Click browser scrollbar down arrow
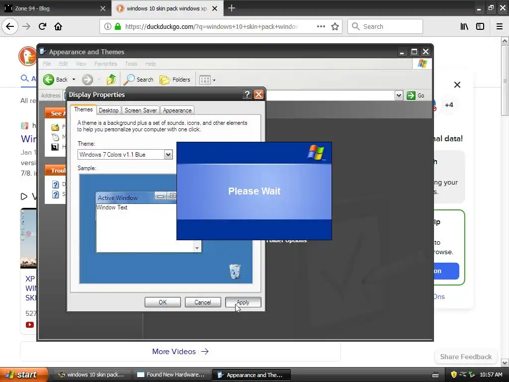The width and height of the screenshot is (509, 382). click(x=505, y=363)
